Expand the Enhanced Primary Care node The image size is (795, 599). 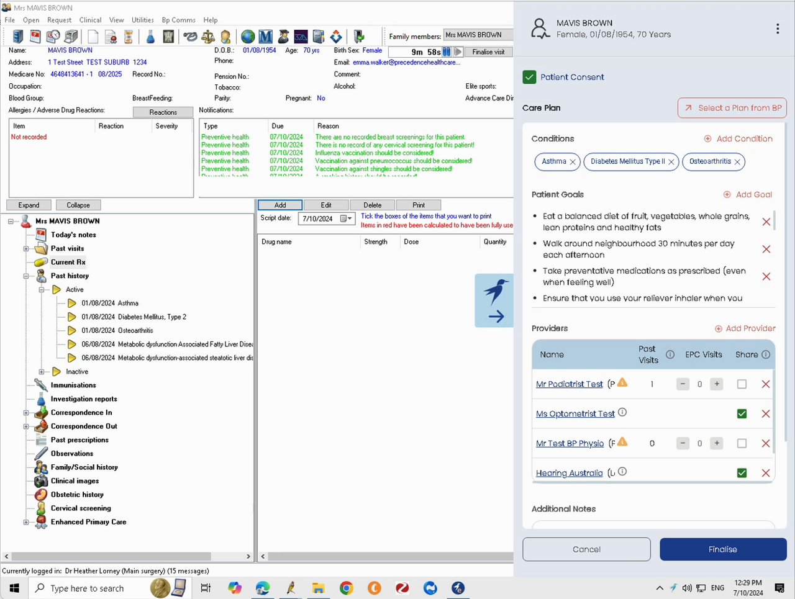(26, 522)
